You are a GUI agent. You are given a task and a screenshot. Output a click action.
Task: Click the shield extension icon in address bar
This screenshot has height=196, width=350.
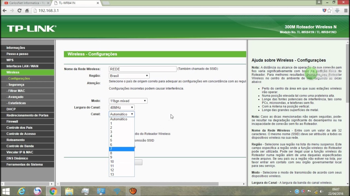coord(324,11)
